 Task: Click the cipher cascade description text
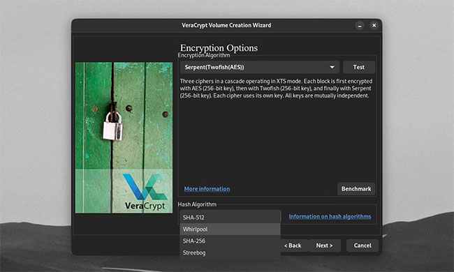pos(276,89)
